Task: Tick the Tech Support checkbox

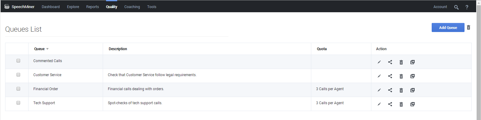Action: [18, 103]
